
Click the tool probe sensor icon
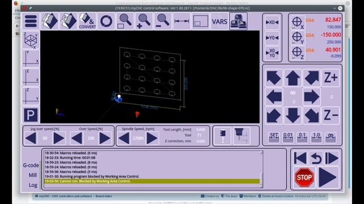coord(222,136)
